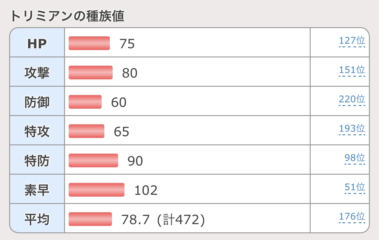The height and width of the screenshot is (240, 379).
Task: Click the 220位 defense rank link
Action: tap(352, 100)
